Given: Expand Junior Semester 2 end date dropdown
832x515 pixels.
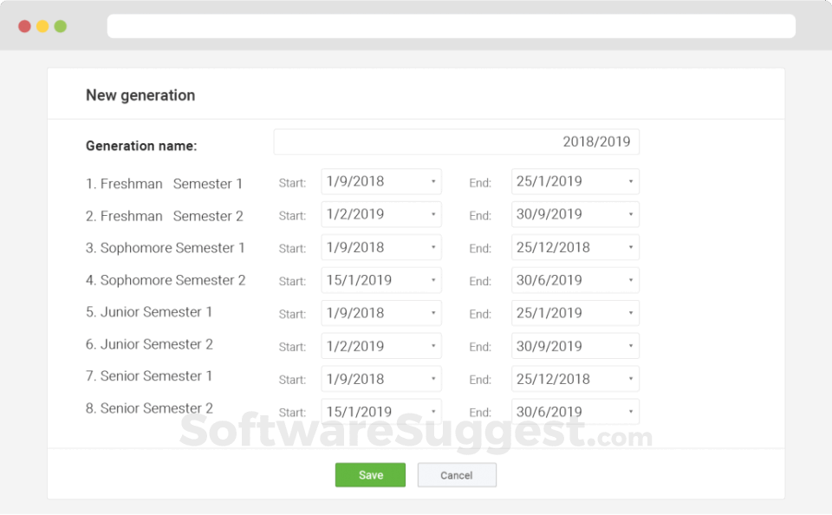Looking at the screenshot, I should [x=575, y=346].
